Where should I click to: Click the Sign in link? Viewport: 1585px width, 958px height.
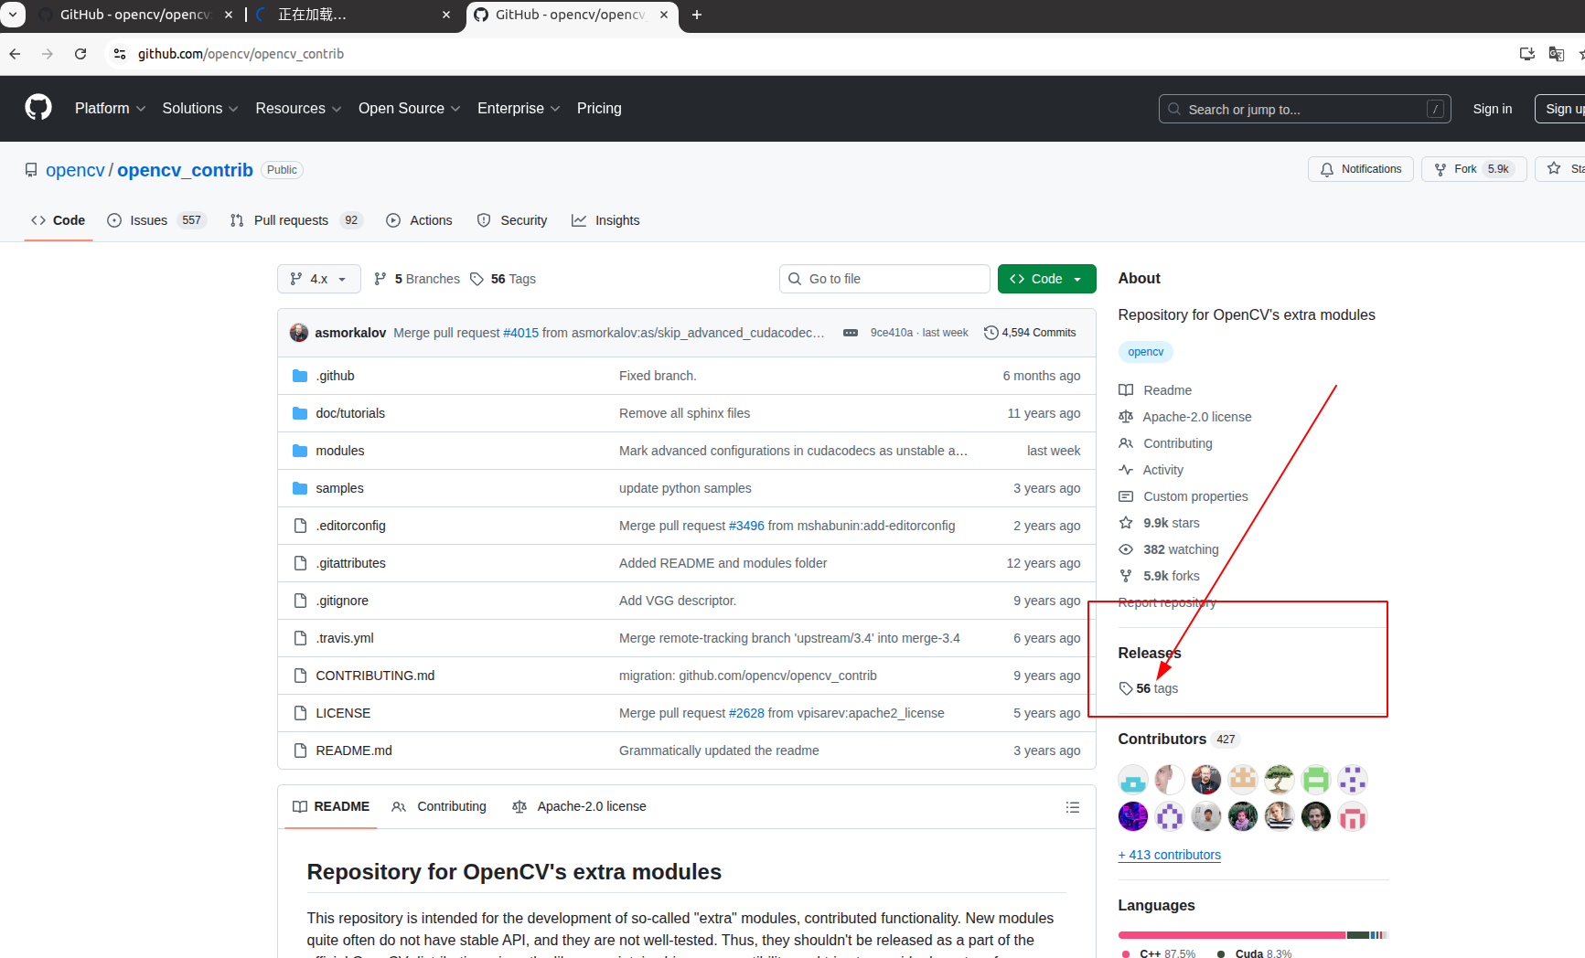[1492, 109]
